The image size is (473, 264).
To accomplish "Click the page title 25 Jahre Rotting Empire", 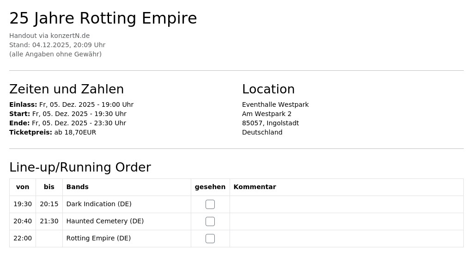I will coord(103,18).
